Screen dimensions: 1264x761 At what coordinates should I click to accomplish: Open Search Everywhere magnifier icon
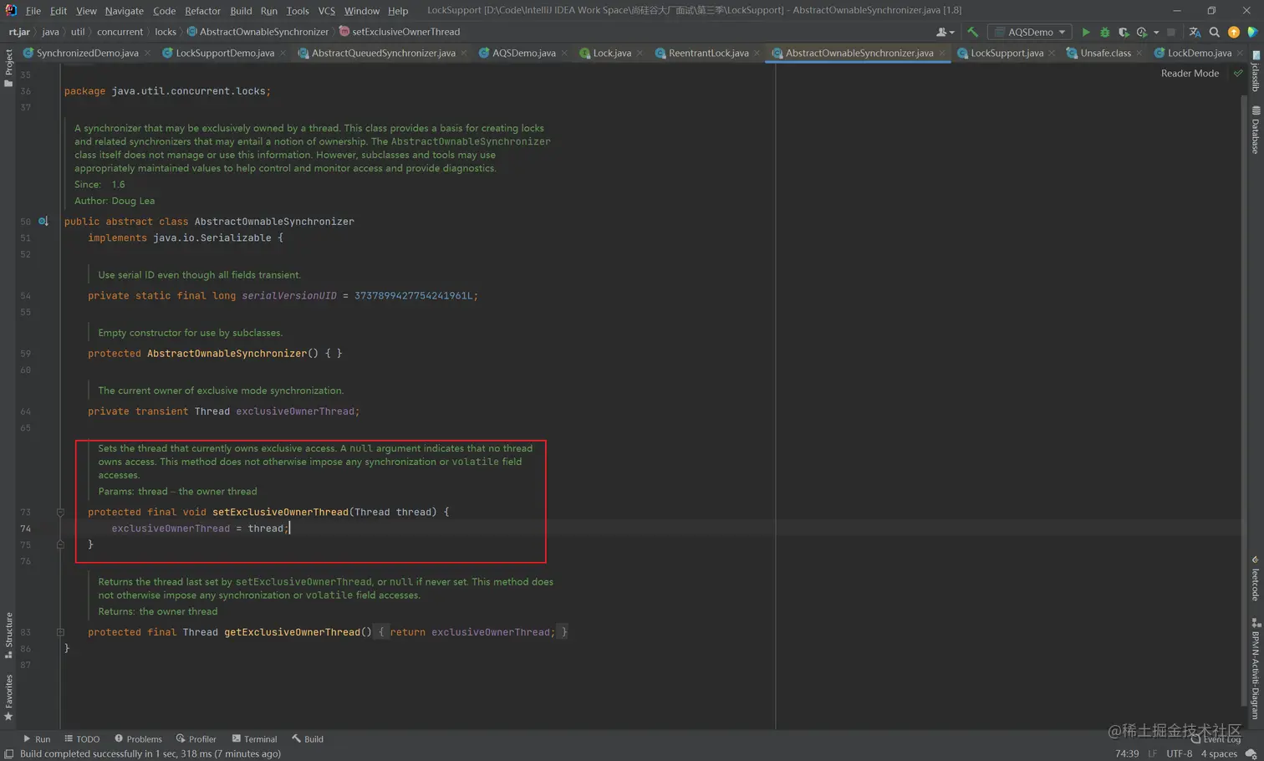(x=1215, y=32)
